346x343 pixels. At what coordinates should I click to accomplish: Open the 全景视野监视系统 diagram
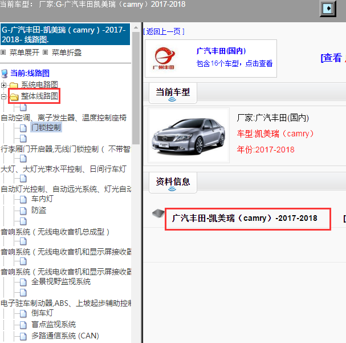61,281
